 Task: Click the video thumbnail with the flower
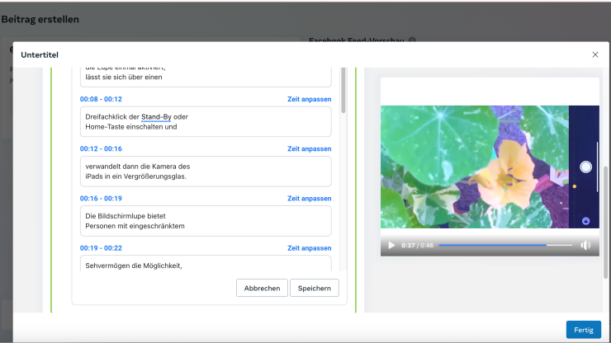[490, 167]
